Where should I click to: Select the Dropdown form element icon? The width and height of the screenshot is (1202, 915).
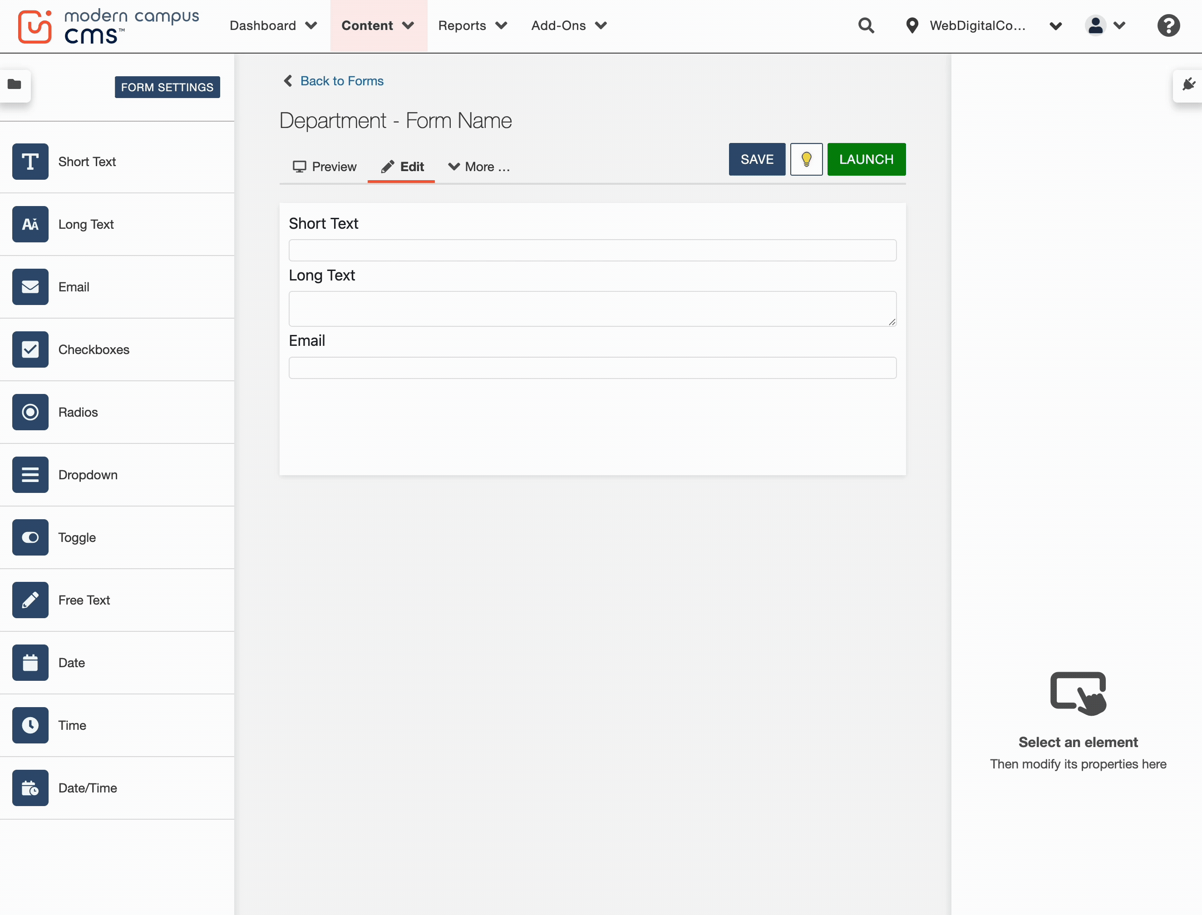[30, 474]
